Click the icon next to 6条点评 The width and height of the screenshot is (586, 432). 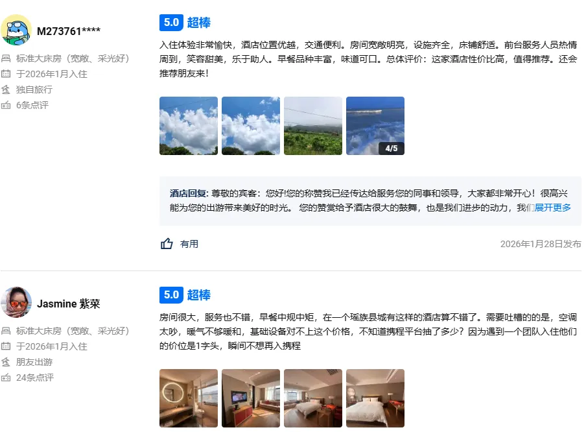(x=6, y=105)
